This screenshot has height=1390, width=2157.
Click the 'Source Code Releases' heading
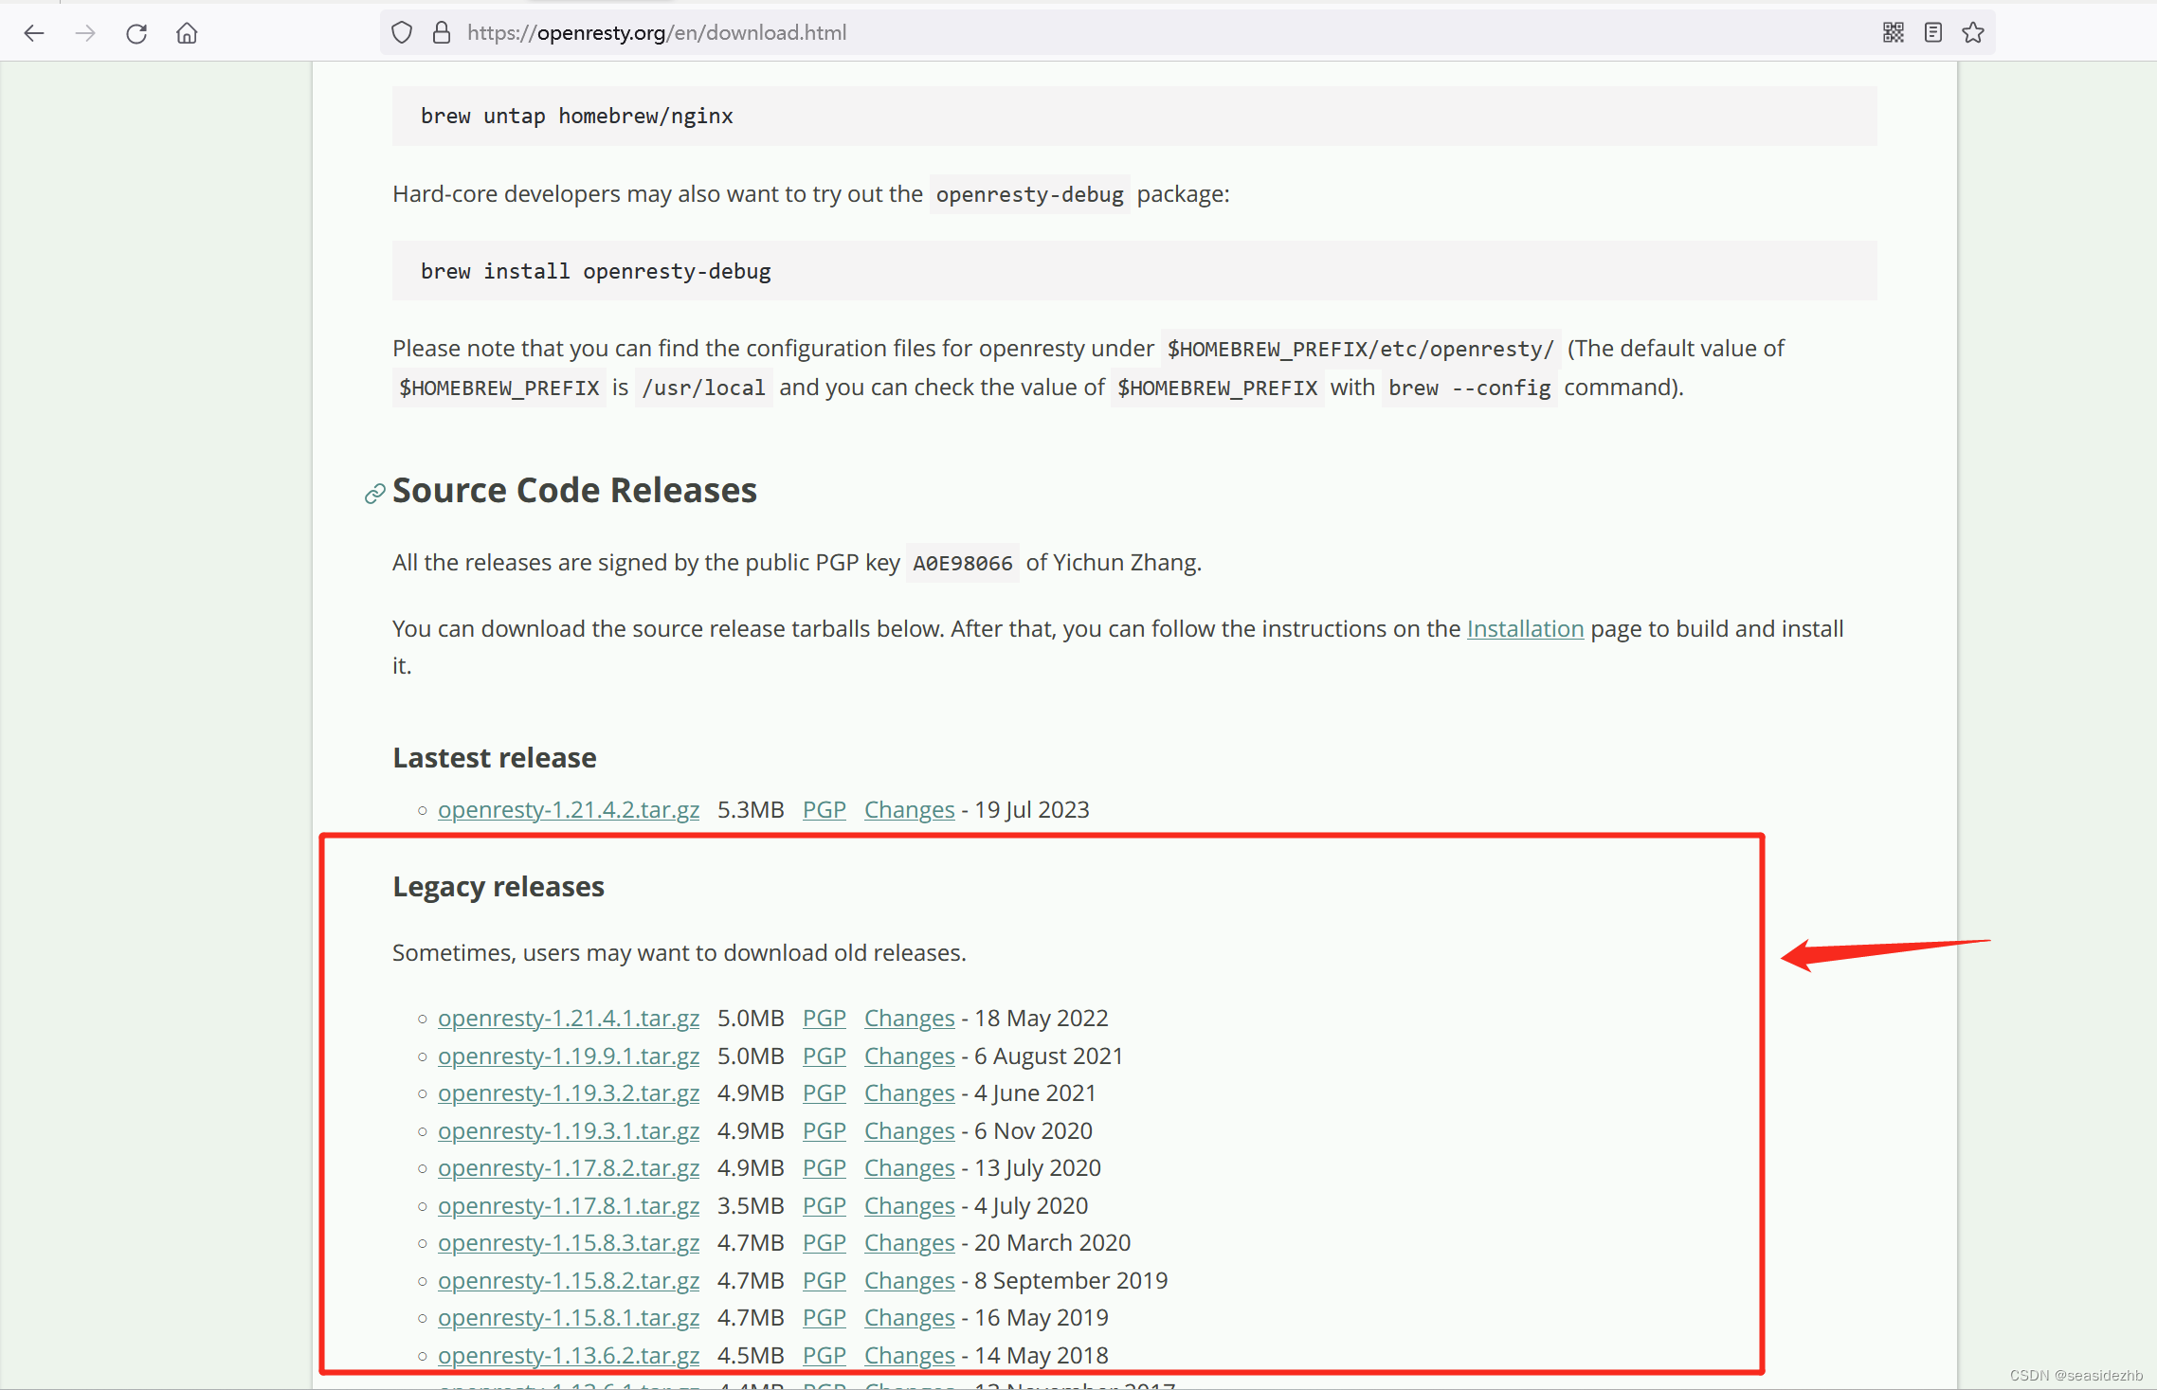(x=574, y=491)
